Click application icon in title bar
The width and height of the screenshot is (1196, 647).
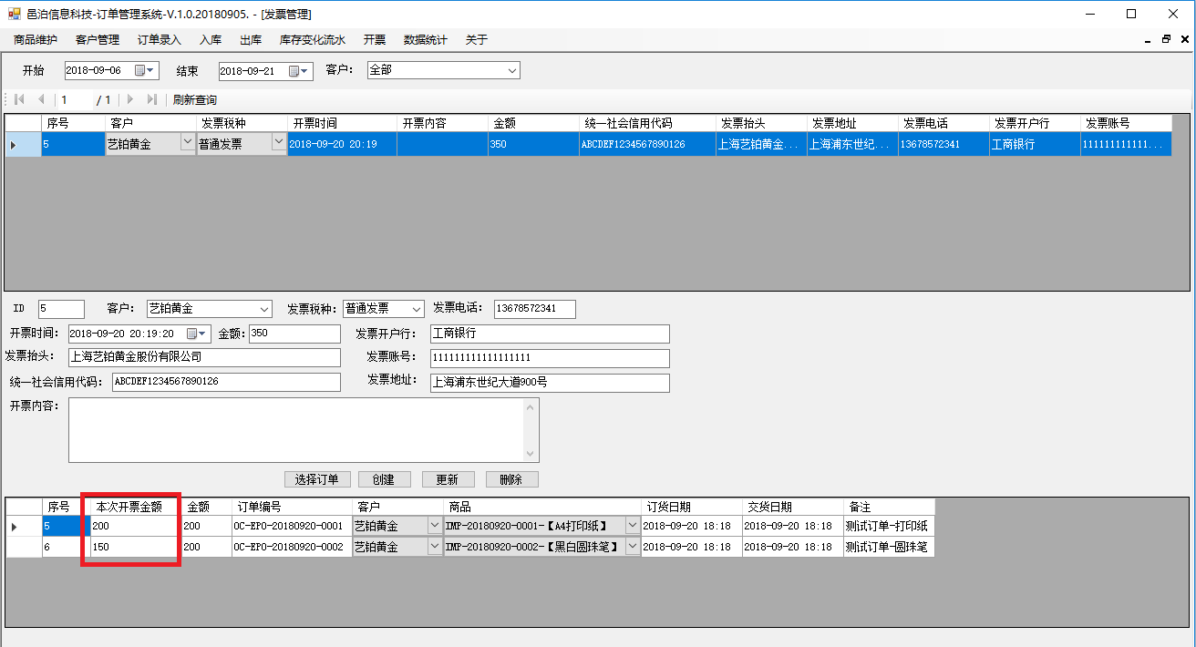[14, 14]
